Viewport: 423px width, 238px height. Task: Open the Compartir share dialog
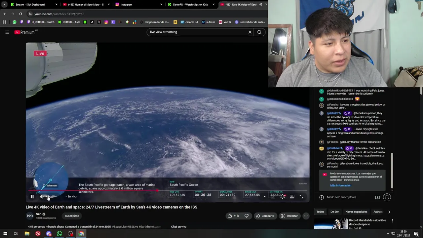(x=265, y=216)
